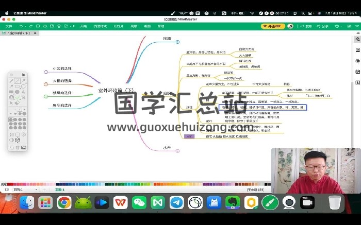Click the undo arrow in the toolbar
Image resolution: width=361 pixels, height=225 pixels.
point(21,26)
